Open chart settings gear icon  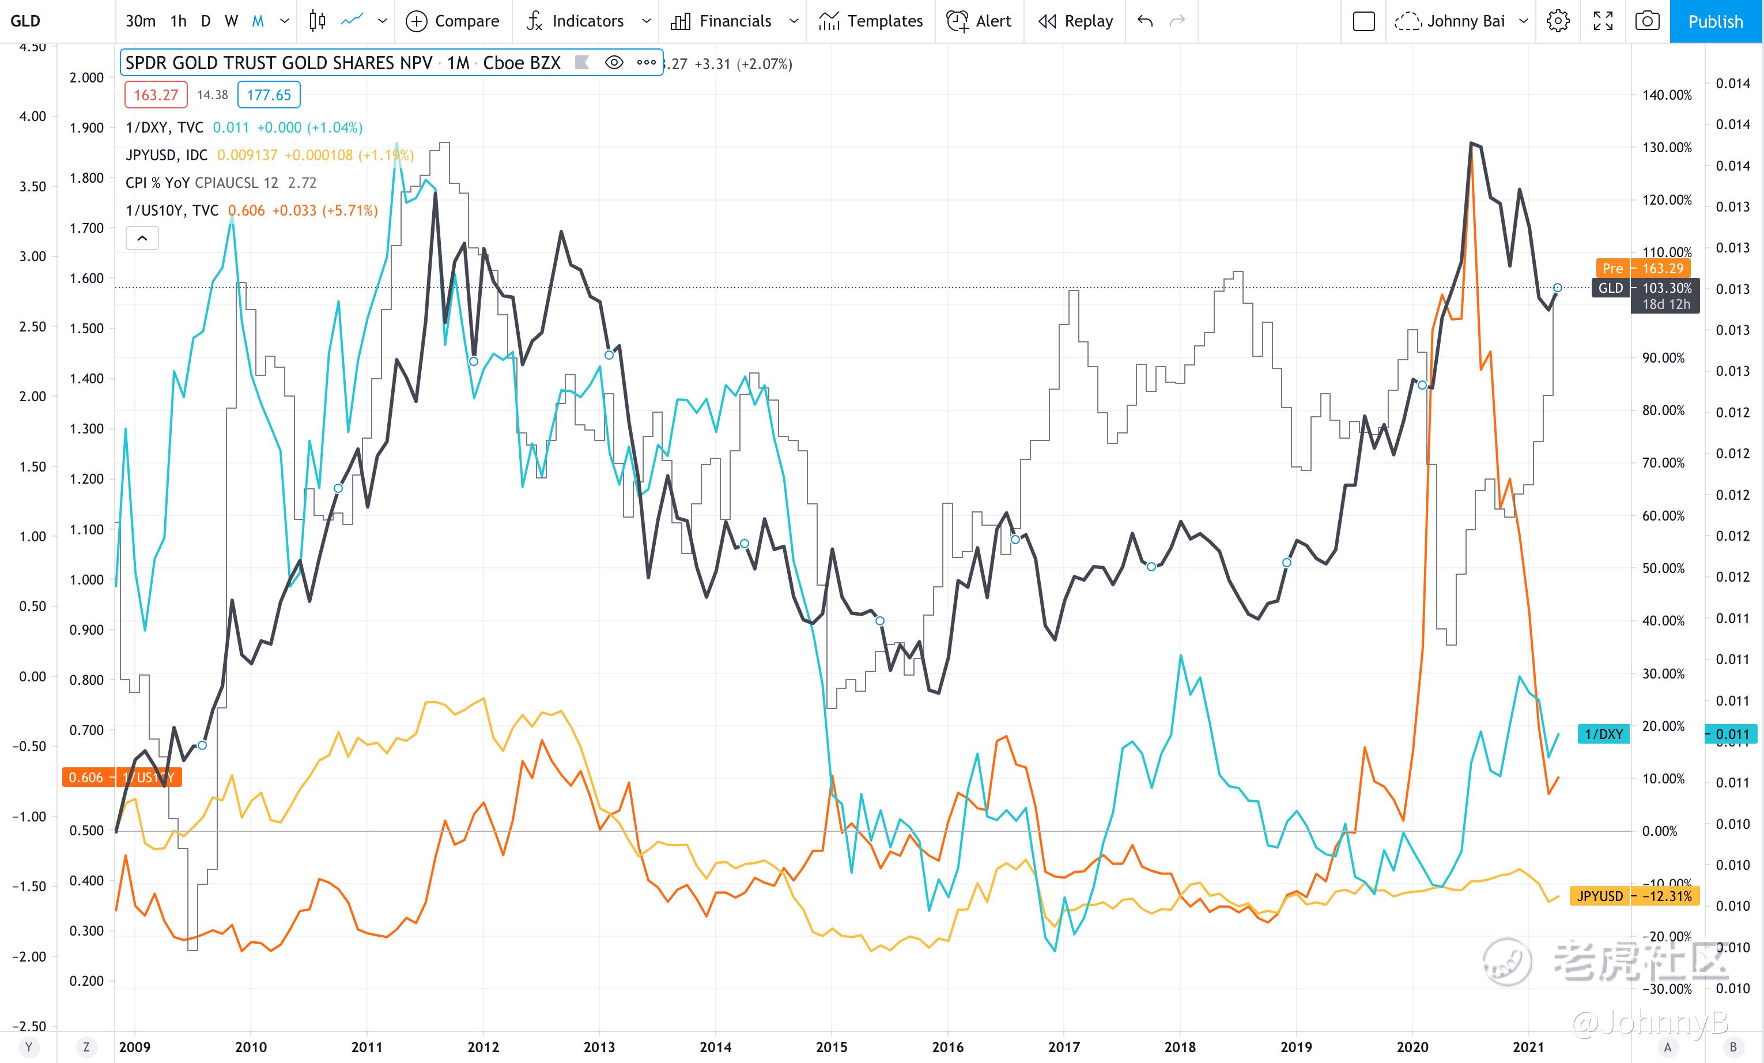[1558, 21]
